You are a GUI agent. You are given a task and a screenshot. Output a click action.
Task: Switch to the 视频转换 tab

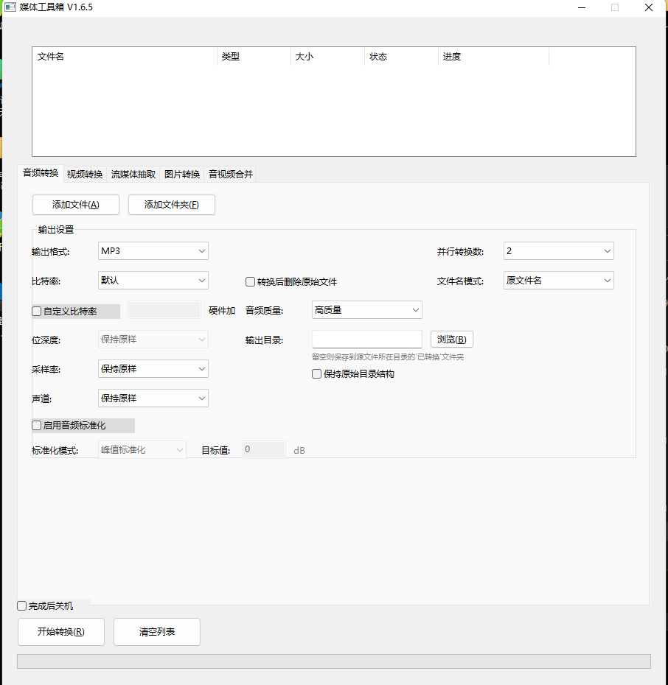85,175
